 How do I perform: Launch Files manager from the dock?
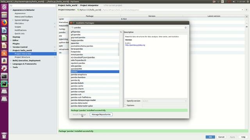4,15
